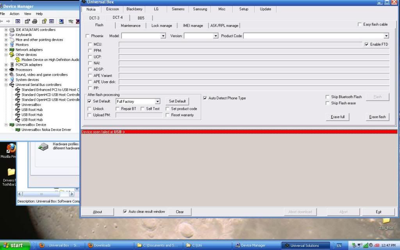Enable Easy flash cable option

[360, 25]
